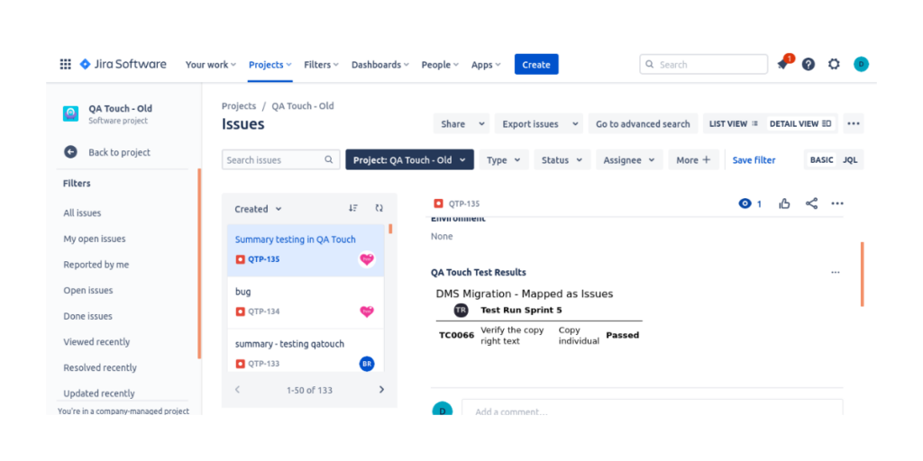923x461 pixels.
Task: Click the global Search field
Action: [x=703, y=65]
